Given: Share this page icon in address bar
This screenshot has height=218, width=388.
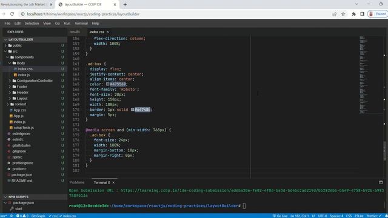Looking at the screenshot, I should pos(334,14).
